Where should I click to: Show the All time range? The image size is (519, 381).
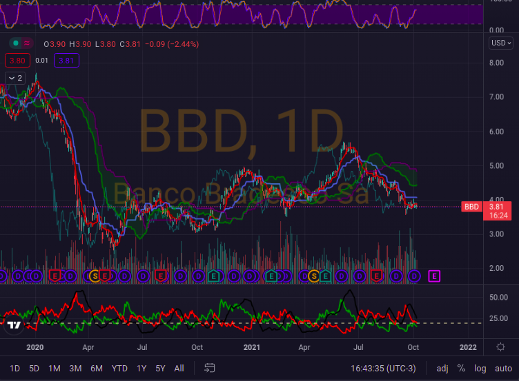(179, 368)
